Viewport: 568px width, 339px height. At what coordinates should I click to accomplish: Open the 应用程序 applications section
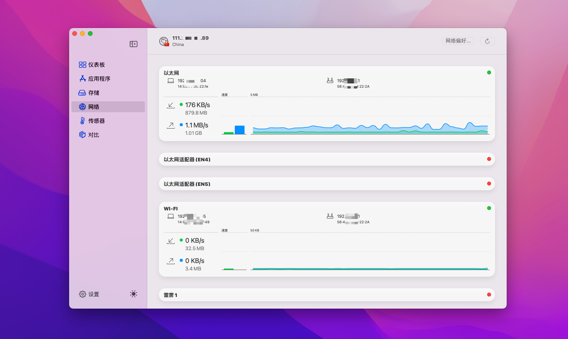[95, 79]
